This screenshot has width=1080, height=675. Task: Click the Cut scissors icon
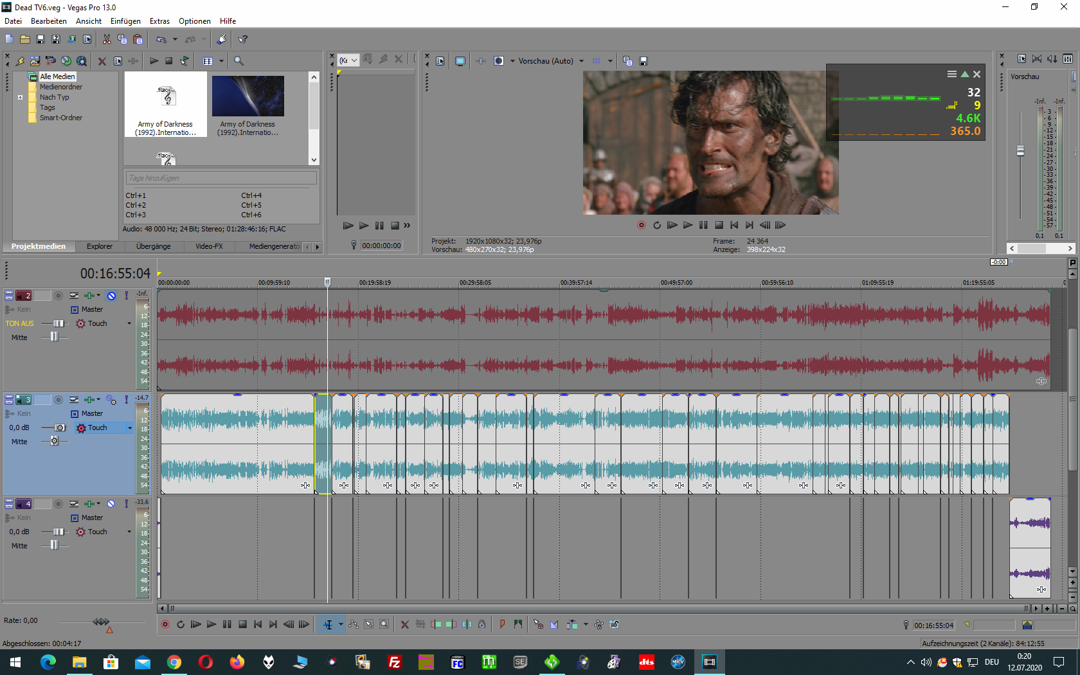tap(107, 39)
